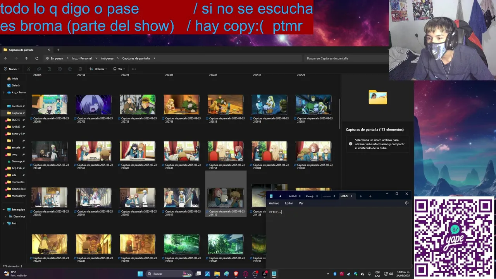Click the Delete trash icon
This screenshot has height=279, width=496.
80,69
